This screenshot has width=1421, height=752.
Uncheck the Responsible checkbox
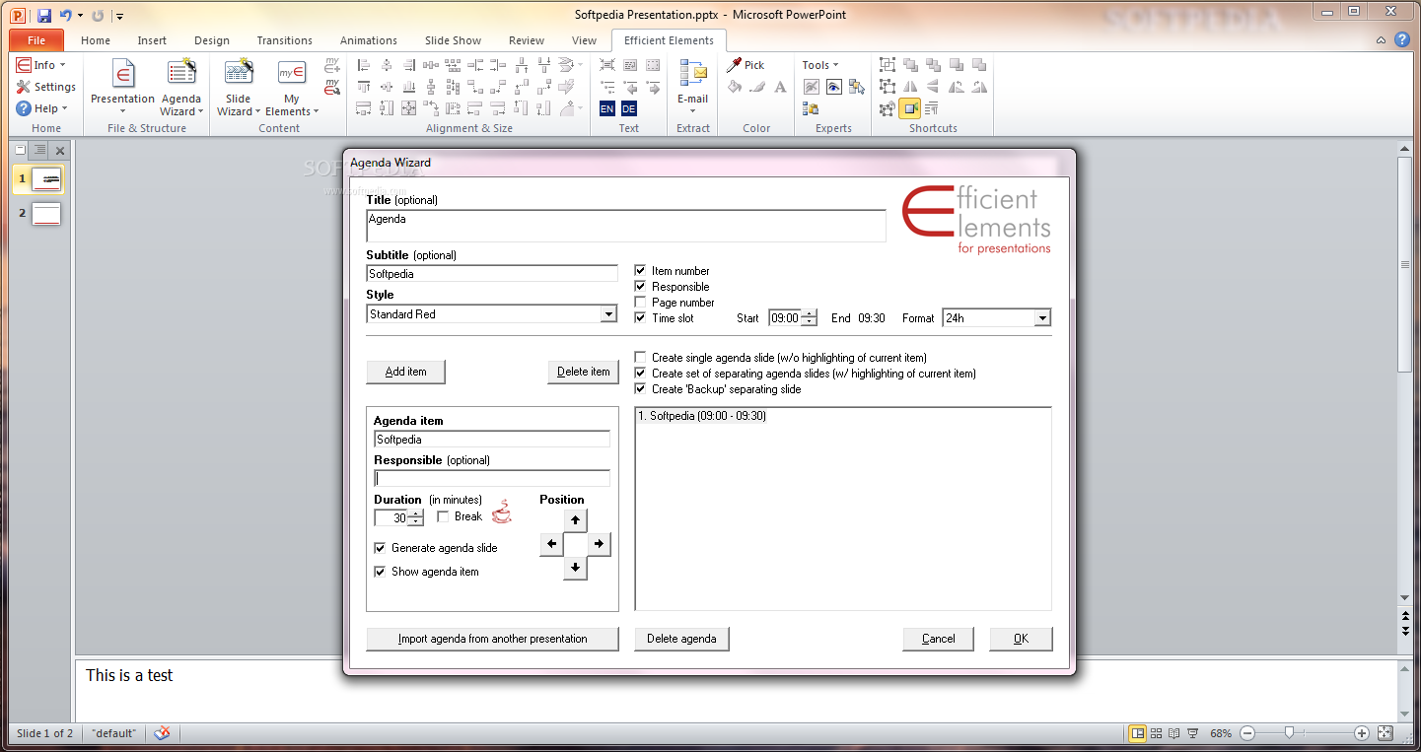tap(641, 287)
